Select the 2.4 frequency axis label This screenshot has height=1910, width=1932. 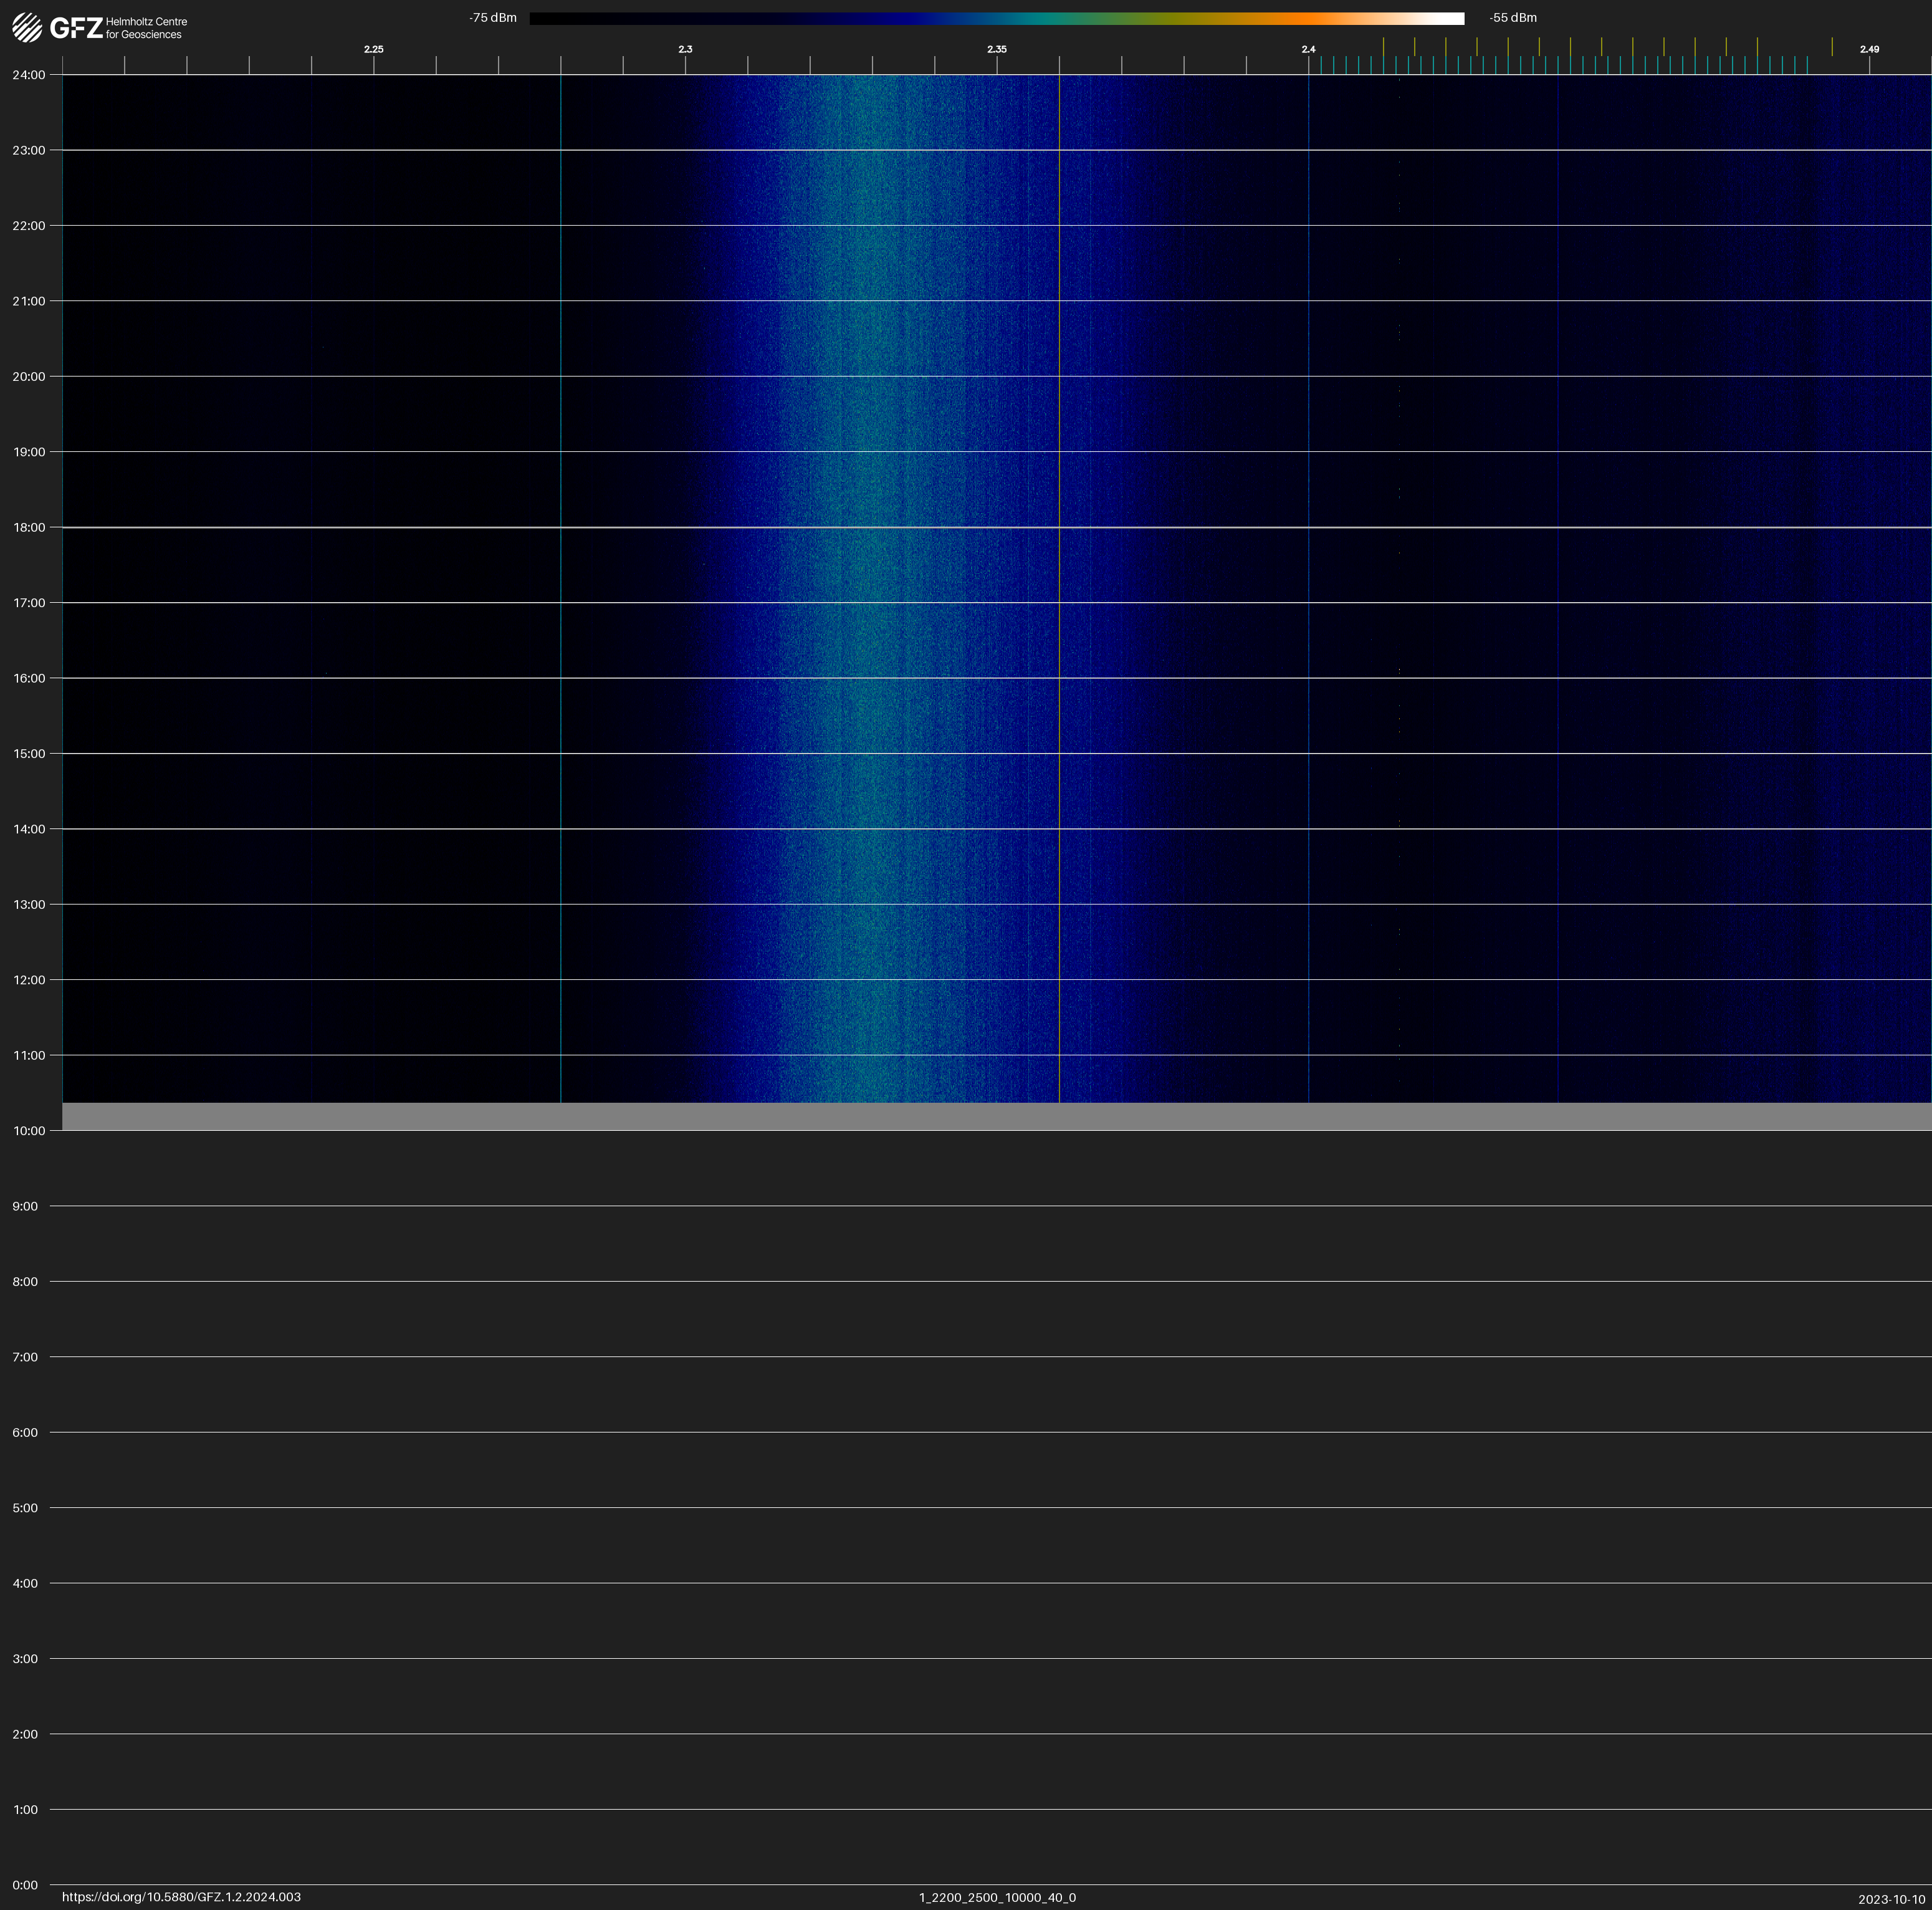[1308, 49]
